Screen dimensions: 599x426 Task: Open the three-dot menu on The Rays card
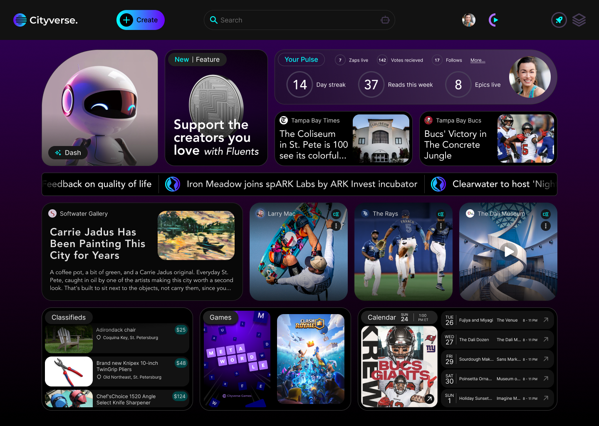441,226
